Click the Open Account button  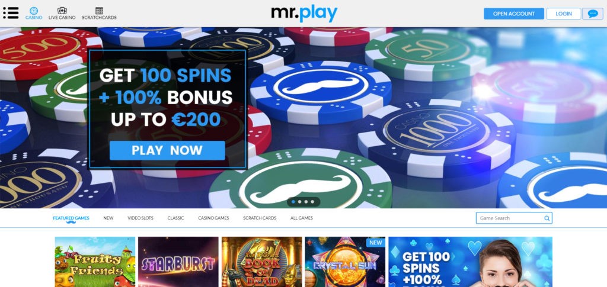tap(514, 14)
